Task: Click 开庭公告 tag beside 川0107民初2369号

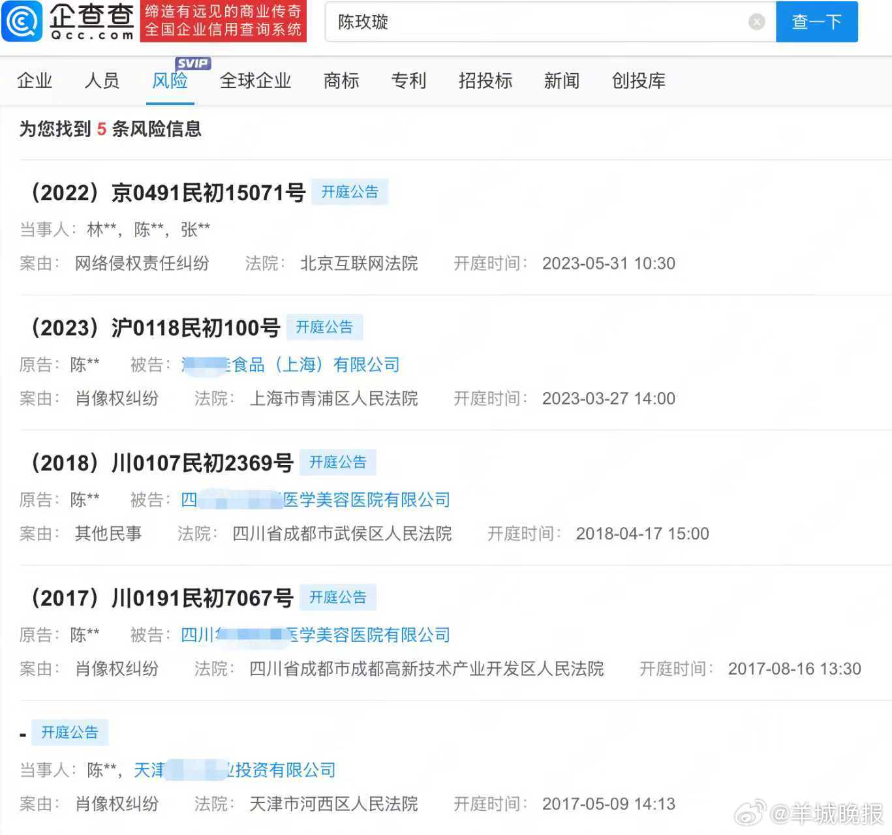Action: point(337,462)
